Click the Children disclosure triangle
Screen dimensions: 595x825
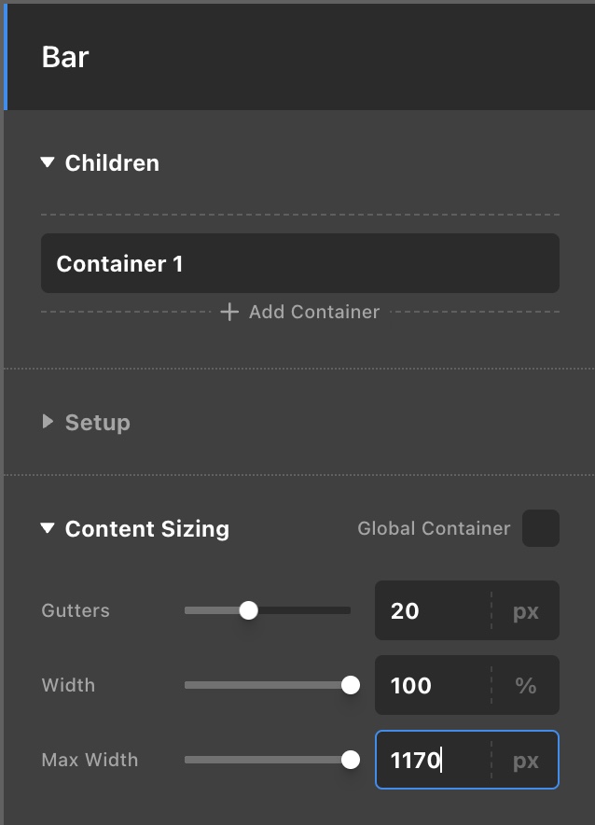point(47,162)
